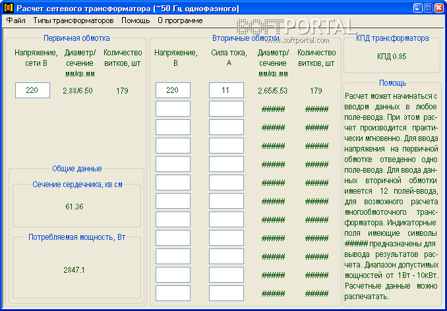
Task: Click tenth-row secondary voltage input field
Action: pyautogui.click(x=173, y=256)
